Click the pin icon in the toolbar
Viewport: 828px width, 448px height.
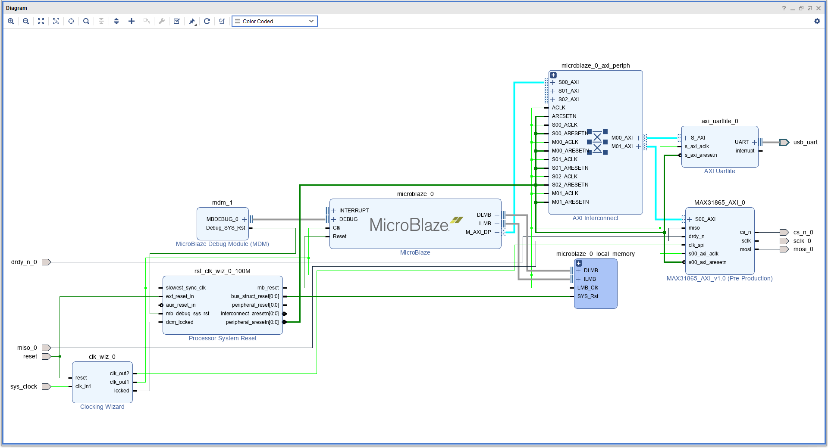tap(192, 21)
